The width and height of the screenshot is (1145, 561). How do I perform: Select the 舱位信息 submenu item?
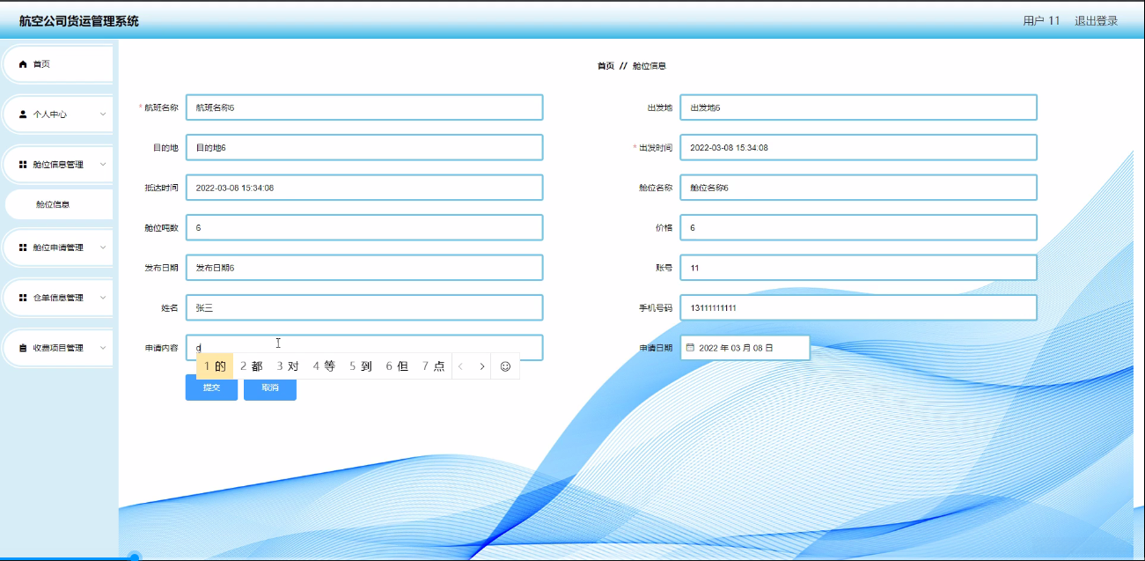click(58, 204)
